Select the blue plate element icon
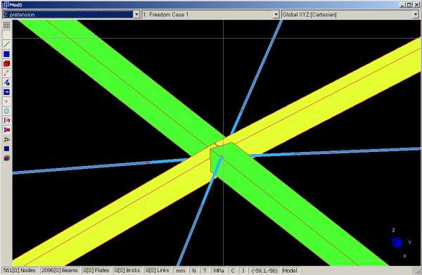This screenshot has height=275, width=422. [6, 54]
